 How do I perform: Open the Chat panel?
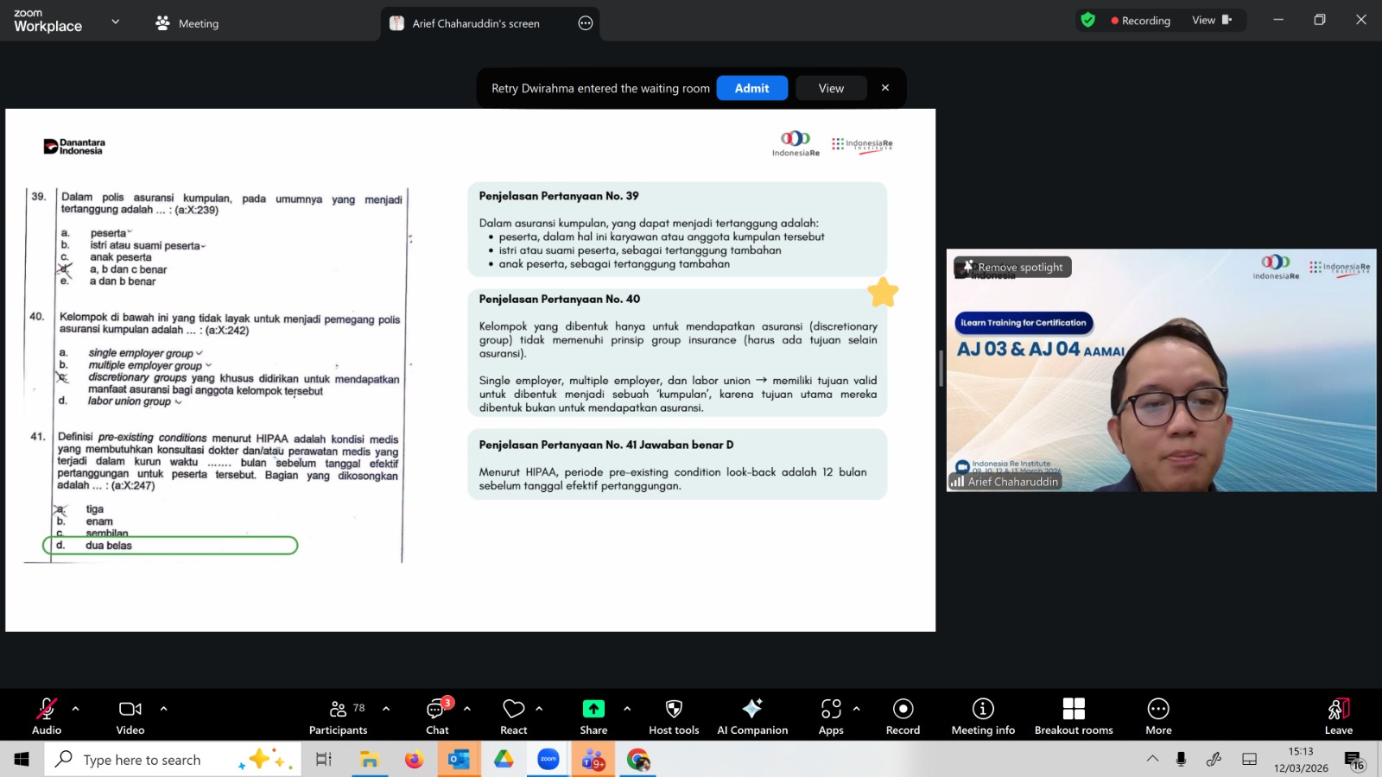point(437,717)
